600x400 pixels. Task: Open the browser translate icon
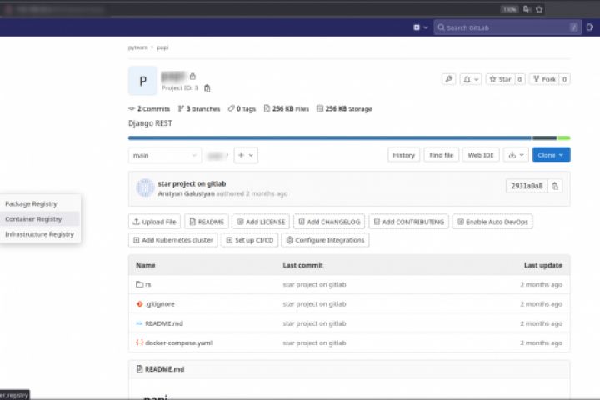pos(527,9)
